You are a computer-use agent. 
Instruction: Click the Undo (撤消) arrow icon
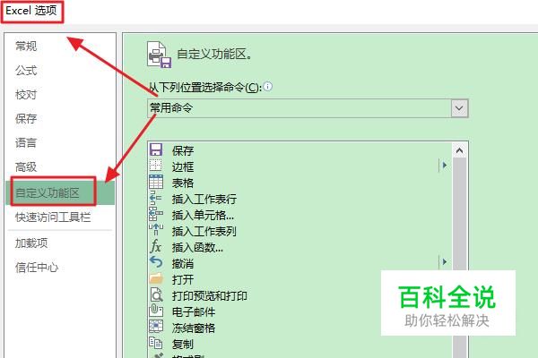tap(156, 262)
